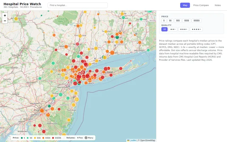The width and height of the screenshot is (227, 142).
Task: Select the dark green marker near Hartford
Action: tap(117, 37)
